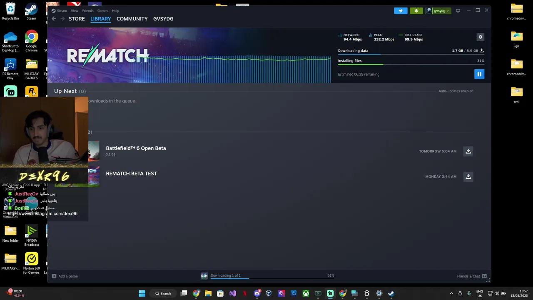Download REMATCH BETA TEST update now

click(x=468, y=177)
